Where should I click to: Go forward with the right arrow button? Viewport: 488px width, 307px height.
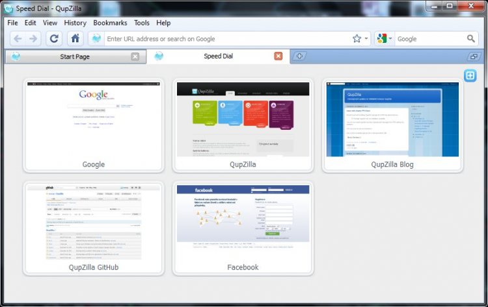click(33, 39)
